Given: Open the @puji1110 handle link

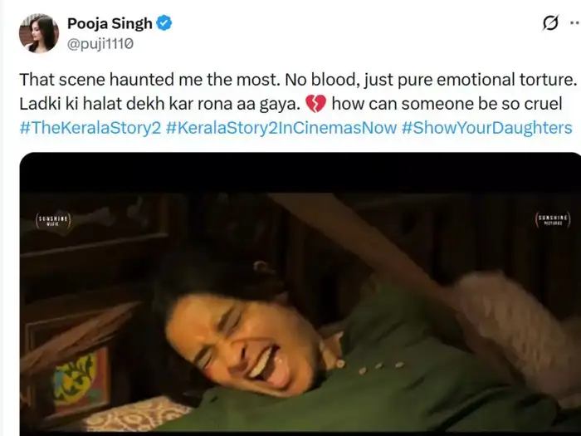Looking at the screenshot, I should point(100,43).
